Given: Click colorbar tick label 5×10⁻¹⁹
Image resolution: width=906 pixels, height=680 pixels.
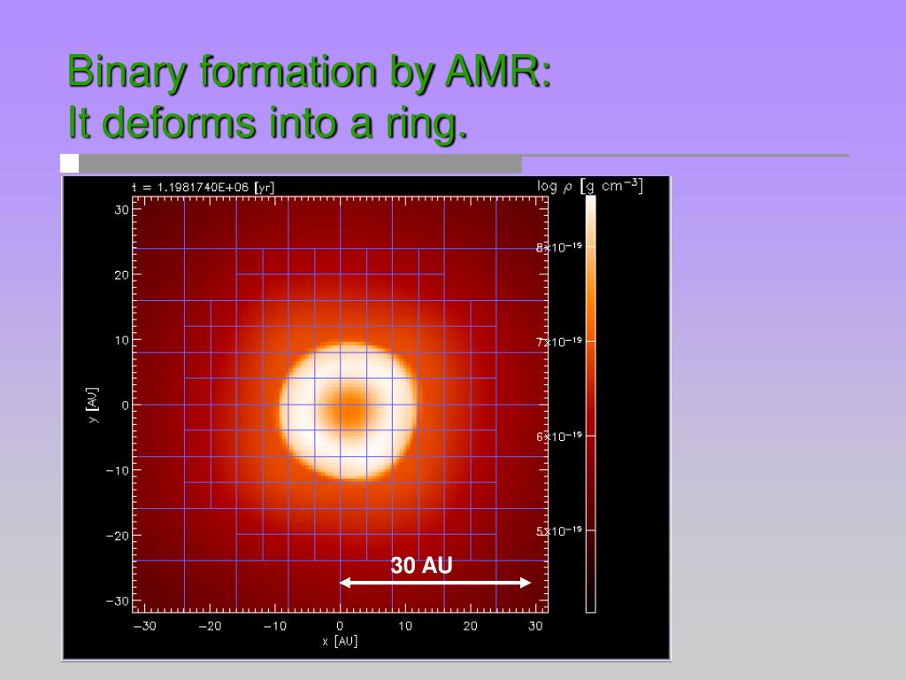Looking at the screenshot, I should point(559,530).
